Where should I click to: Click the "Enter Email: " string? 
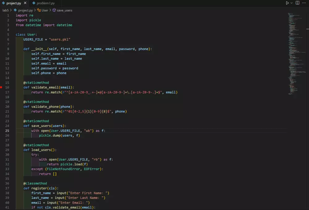coord(73,203)
